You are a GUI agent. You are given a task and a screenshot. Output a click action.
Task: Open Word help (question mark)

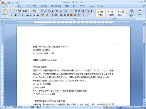tap(144, 6)
